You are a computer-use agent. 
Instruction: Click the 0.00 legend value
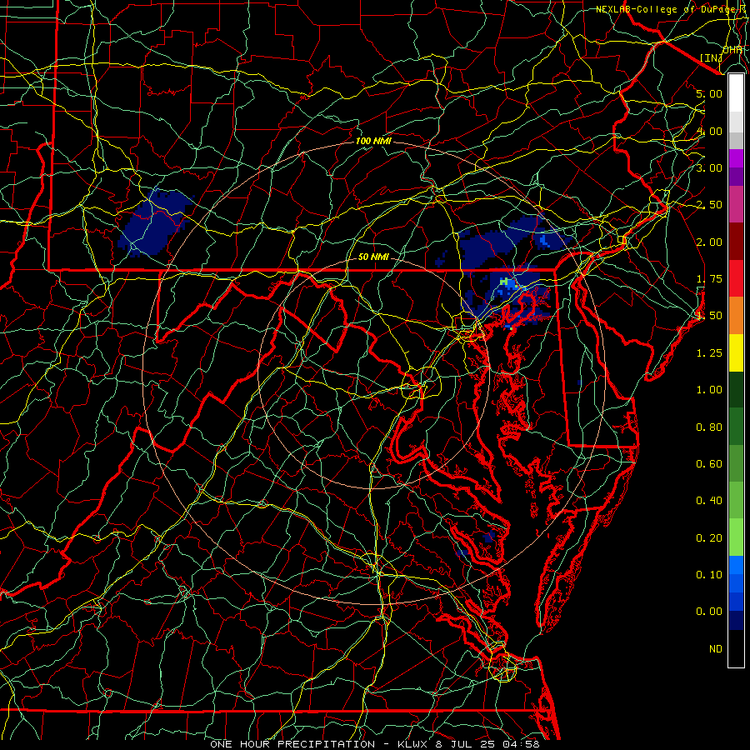(x=709, y=612)
